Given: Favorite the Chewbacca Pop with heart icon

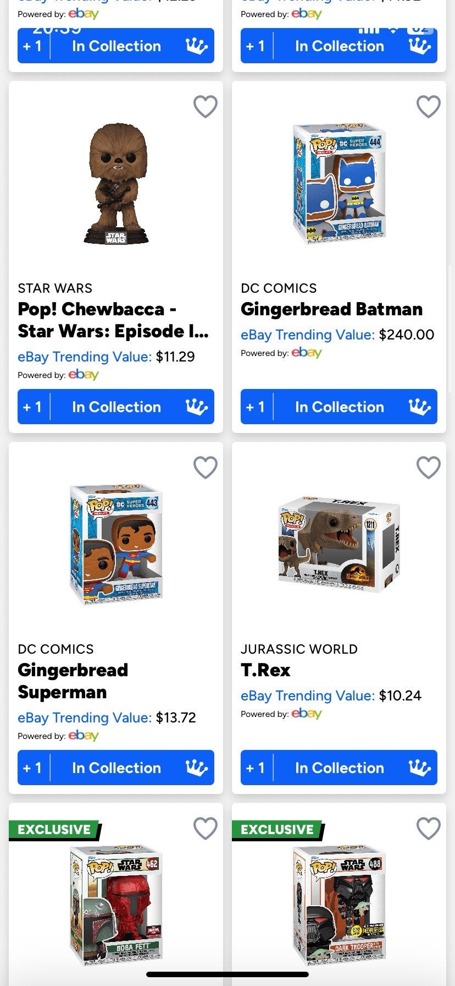Looking at the screenshot, I should click(x=206, y=107).
